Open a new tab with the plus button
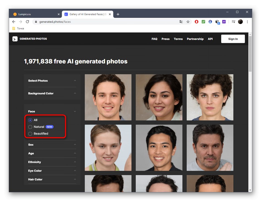The image size is (261, 201). tap(118, 14)
